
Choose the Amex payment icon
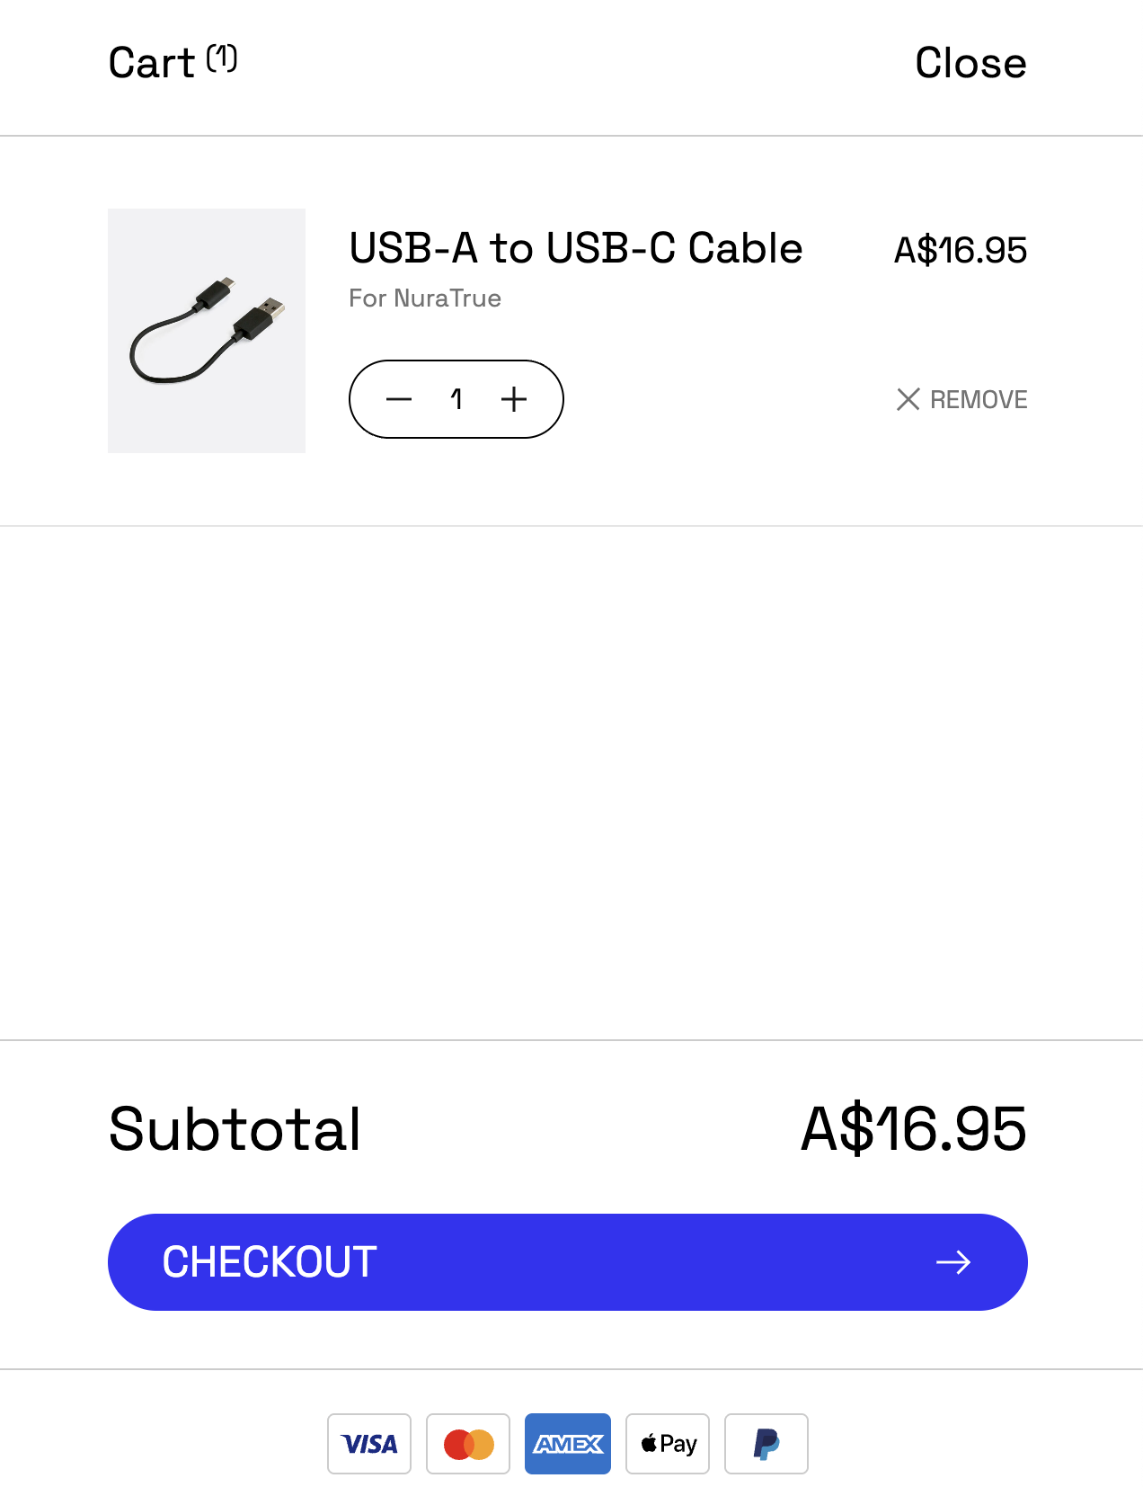point(568,1444)
